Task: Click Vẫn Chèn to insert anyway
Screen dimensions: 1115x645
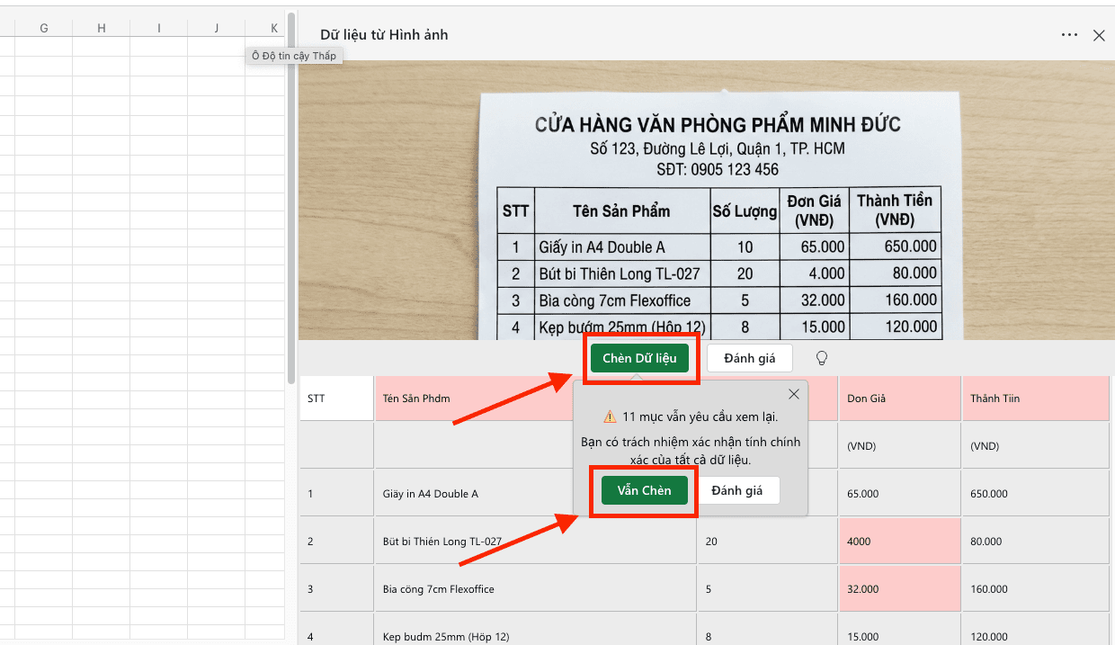Action: (644, 490)
